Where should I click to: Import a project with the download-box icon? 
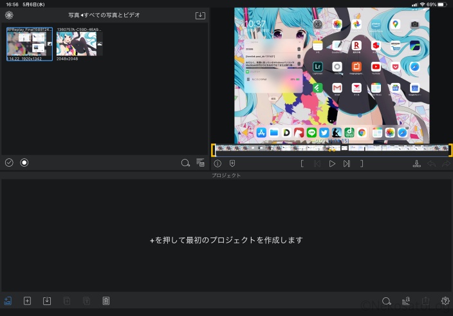[47, 301]
